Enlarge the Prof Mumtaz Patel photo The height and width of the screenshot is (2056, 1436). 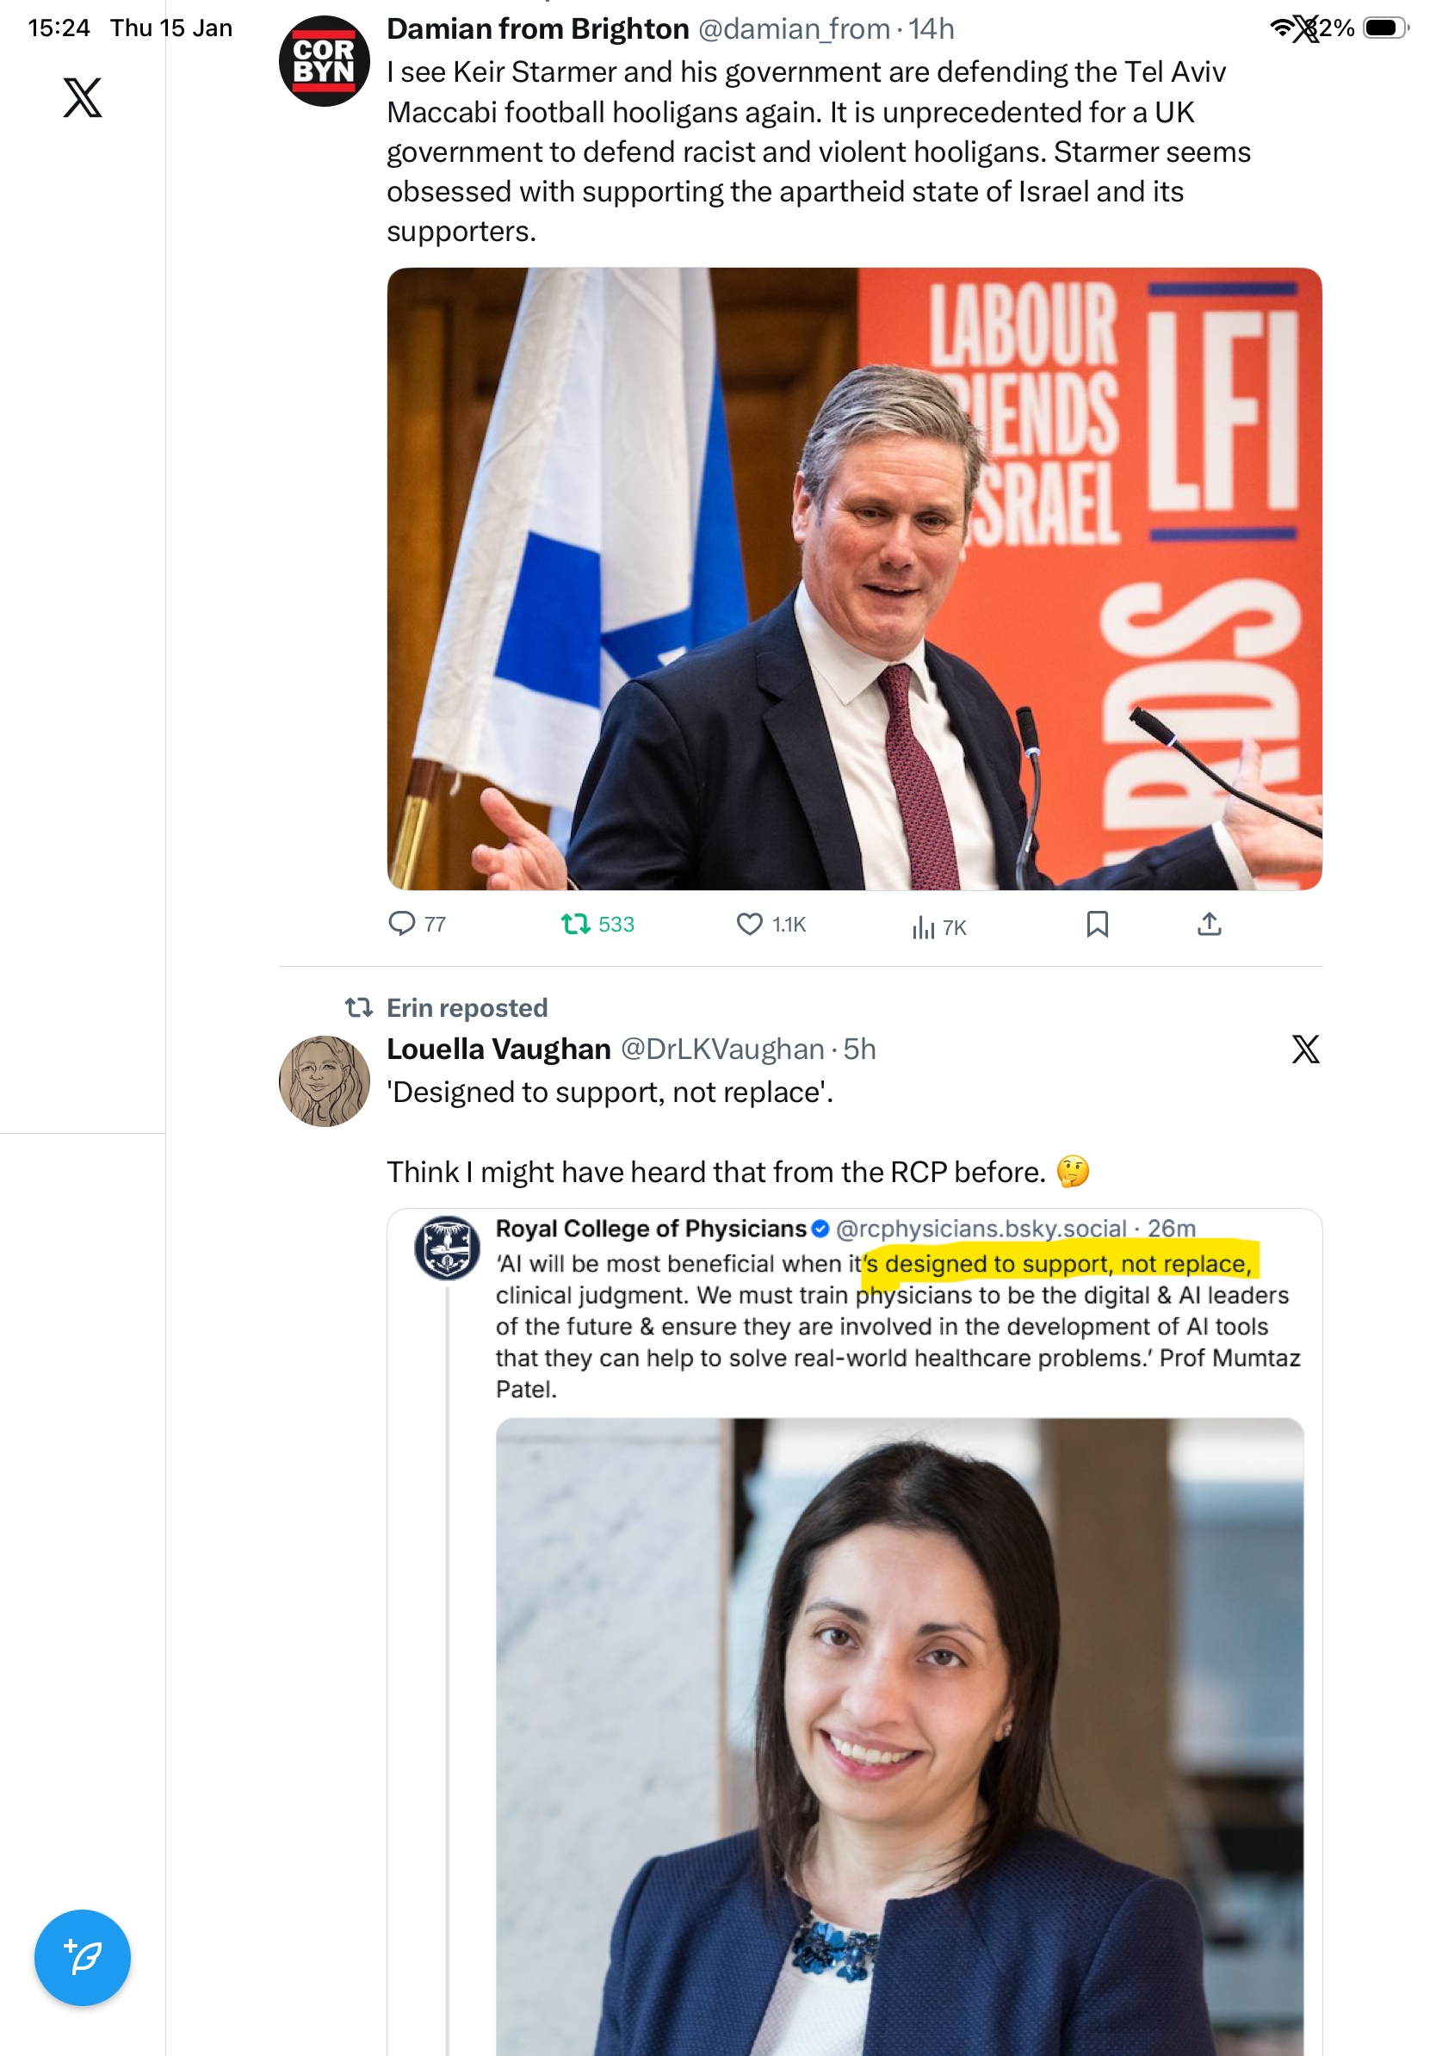click(899, 1736)
